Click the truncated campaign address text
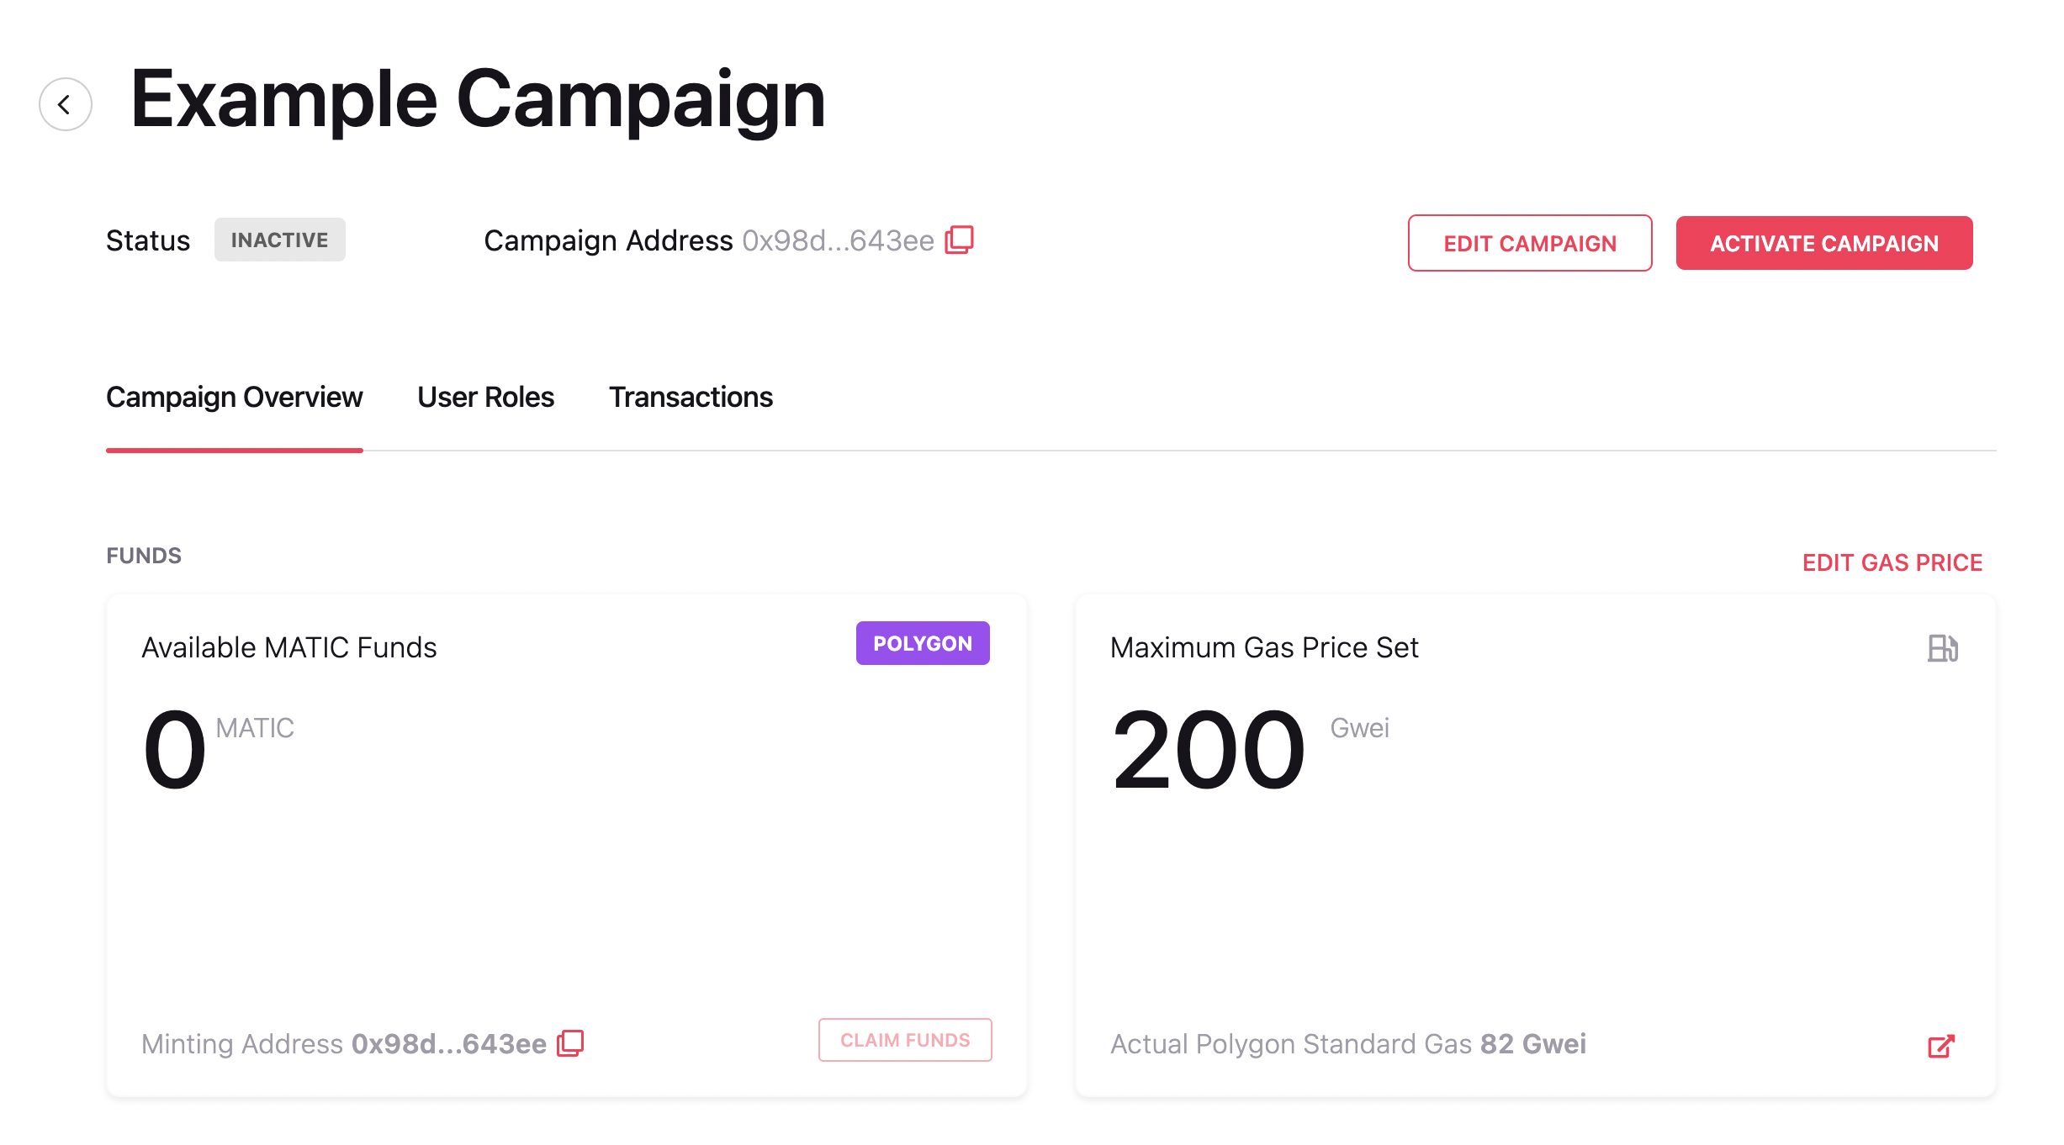The width and height of the screenshot is (2064, 1145). tap(837, 240)
